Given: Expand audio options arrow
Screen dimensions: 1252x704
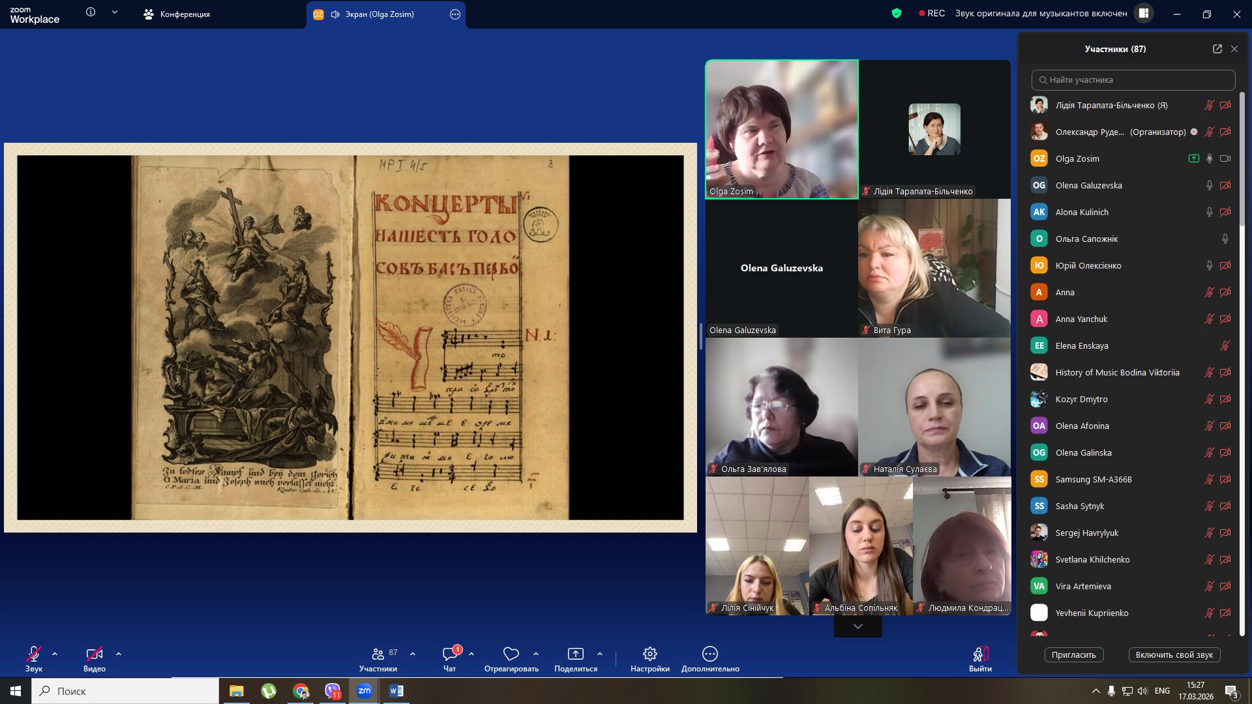Looking at the screenshot, I should tap(55, 654).
